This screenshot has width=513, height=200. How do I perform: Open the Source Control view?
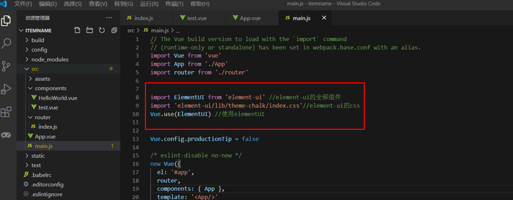(x=6, y=66)
